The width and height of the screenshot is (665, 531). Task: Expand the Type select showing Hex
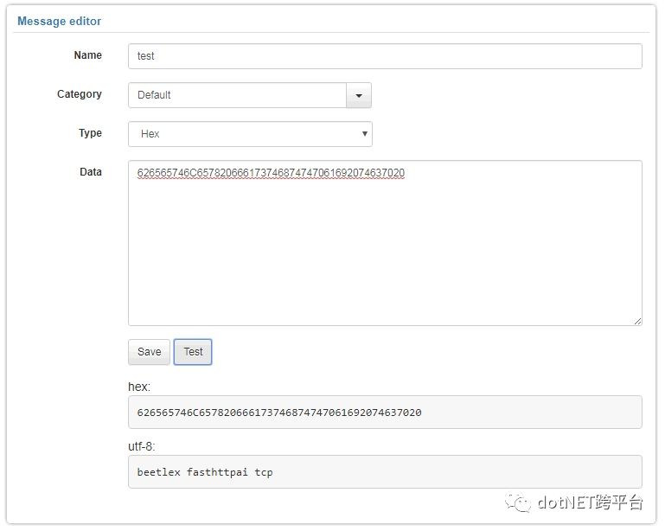pyautogui.click(x=250, y=134)
